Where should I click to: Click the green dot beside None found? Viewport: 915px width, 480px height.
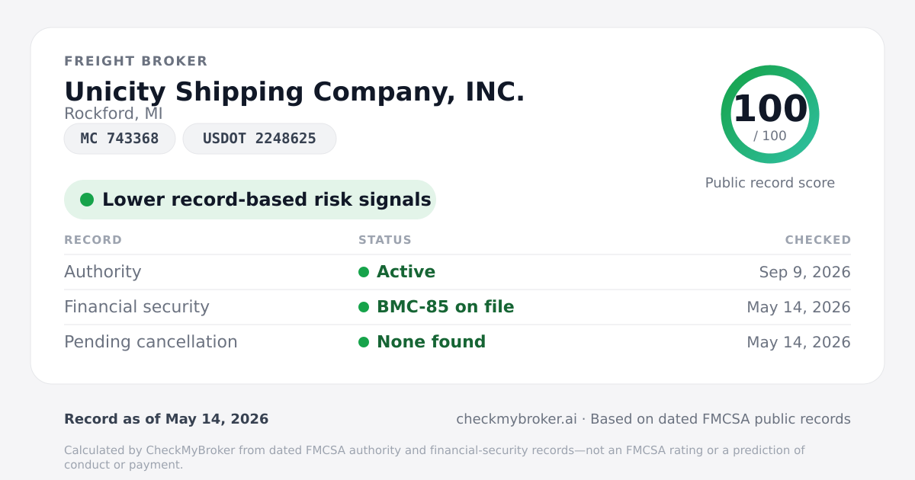(x=364, y=342)
